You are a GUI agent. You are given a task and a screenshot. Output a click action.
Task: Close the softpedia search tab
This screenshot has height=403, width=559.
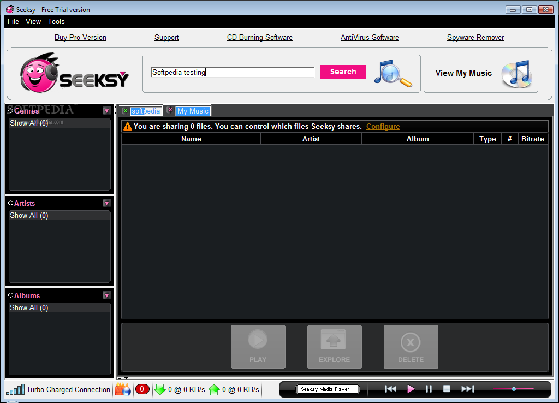coord(125,111)
